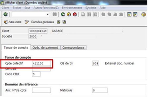The width and height of the screenshot is (148, 97).
Task: Open the command field dropdown arrow
Action: 48,14
